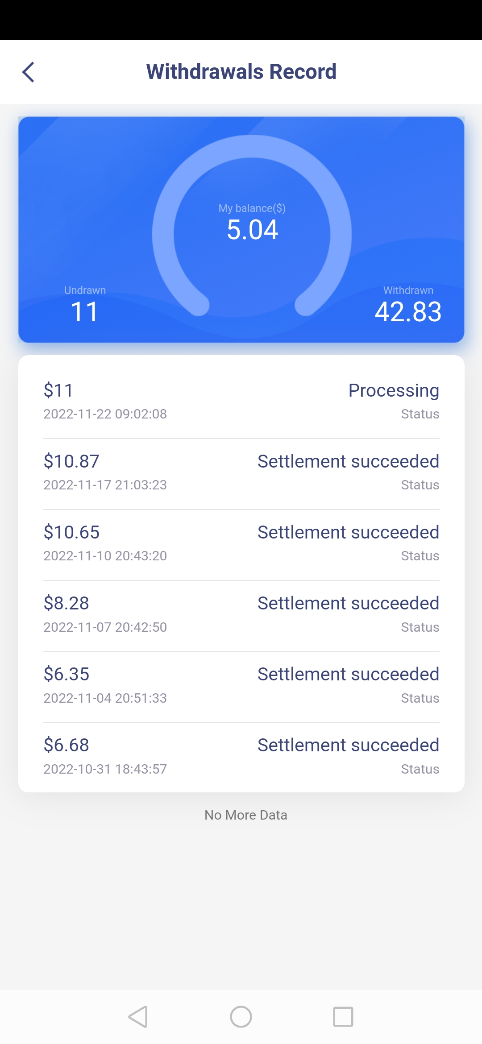Tap the 2022-10-31 18:43:57 timestamp
Viewport: 482px width, 1044px height.
105,769
